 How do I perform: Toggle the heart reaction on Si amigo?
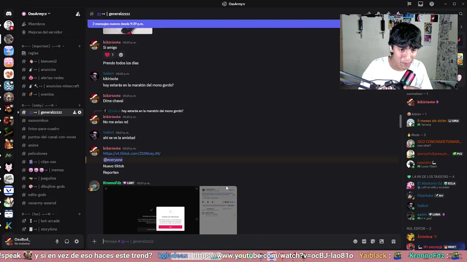[x=109, y=55]
